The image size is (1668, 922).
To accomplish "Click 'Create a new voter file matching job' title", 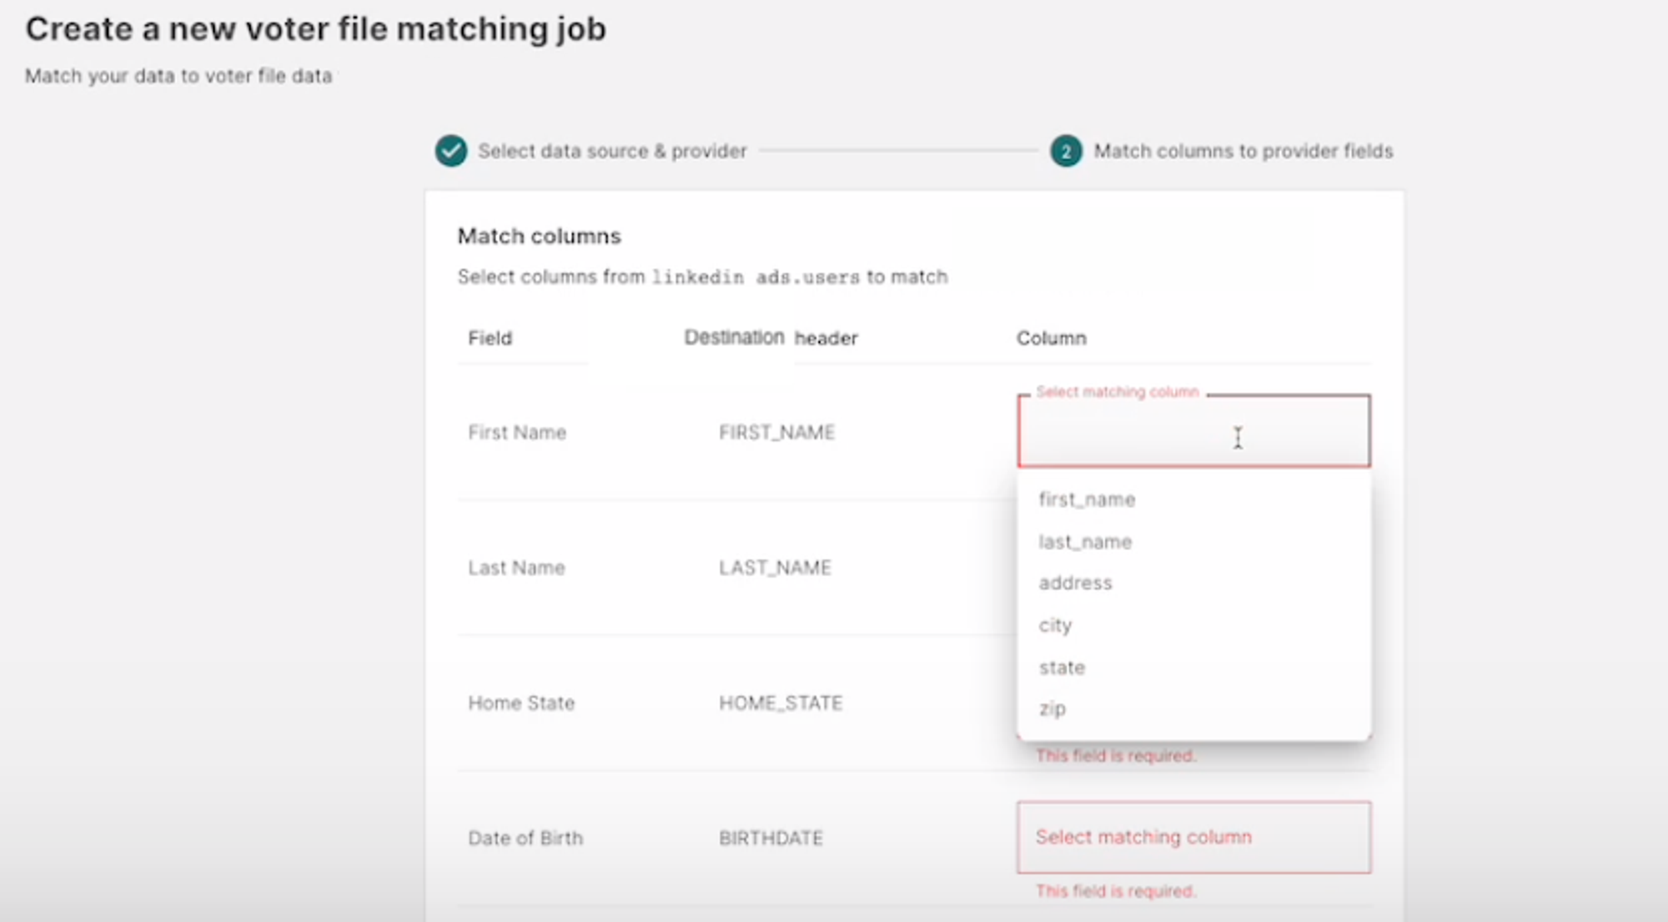I will tap(315, 29).
